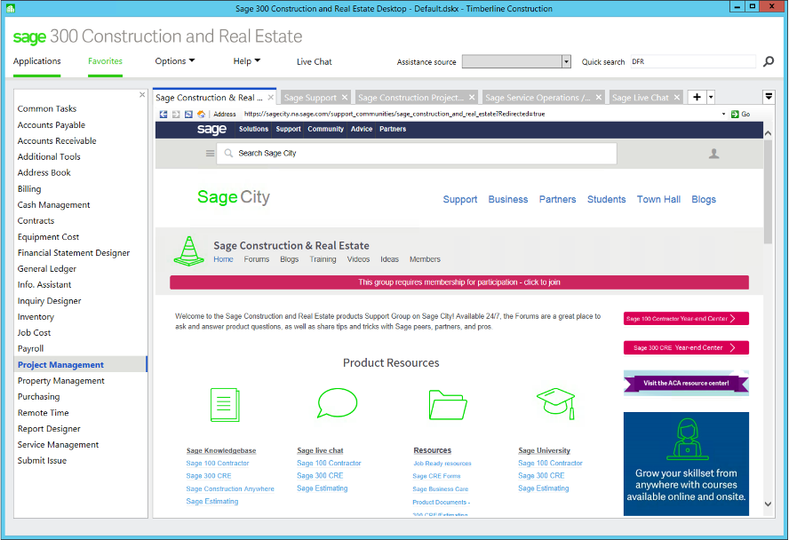The image size is (789, 540).
Task: Switch to the Favorites tab
Action: coord(105,61)
